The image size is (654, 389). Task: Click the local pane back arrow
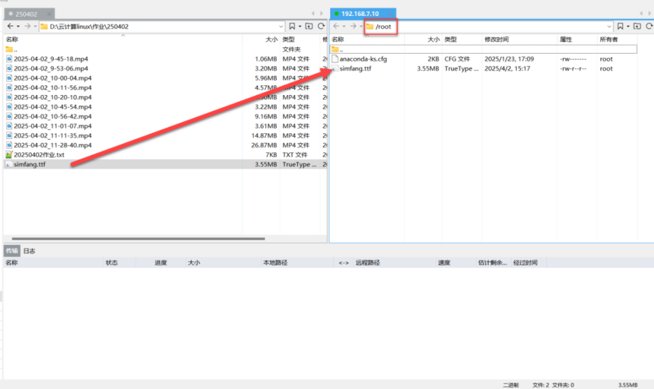tap(10, 26)
